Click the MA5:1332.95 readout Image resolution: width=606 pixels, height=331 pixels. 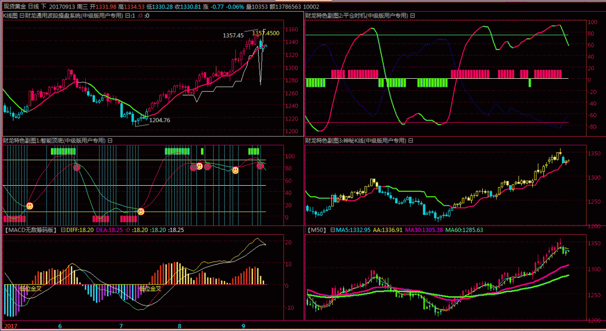[353, 230]
